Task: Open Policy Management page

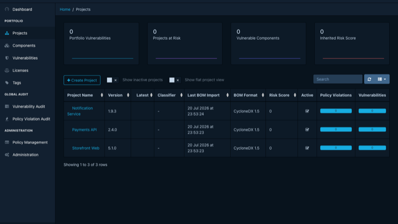Action: [x=30, y=142]
